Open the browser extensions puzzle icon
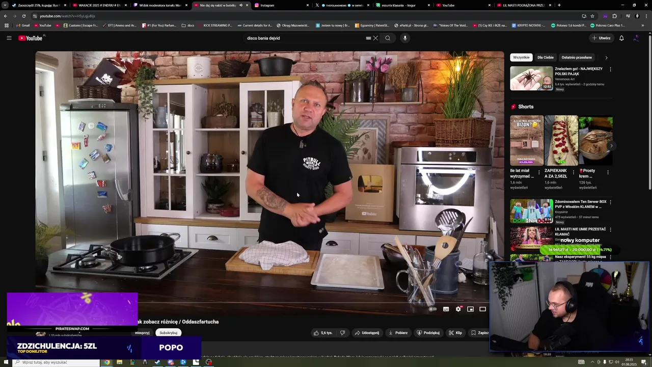Viewport: 652px width, 367px height. tap(614, 16)
